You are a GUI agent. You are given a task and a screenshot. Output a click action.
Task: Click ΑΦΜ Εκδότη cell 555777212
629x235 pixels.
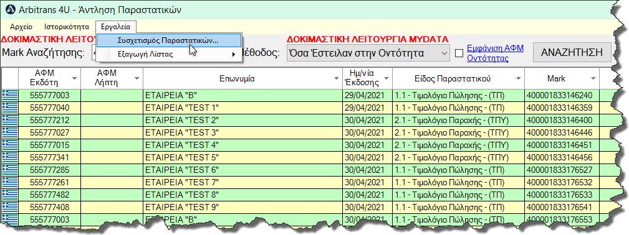(50, 121)
